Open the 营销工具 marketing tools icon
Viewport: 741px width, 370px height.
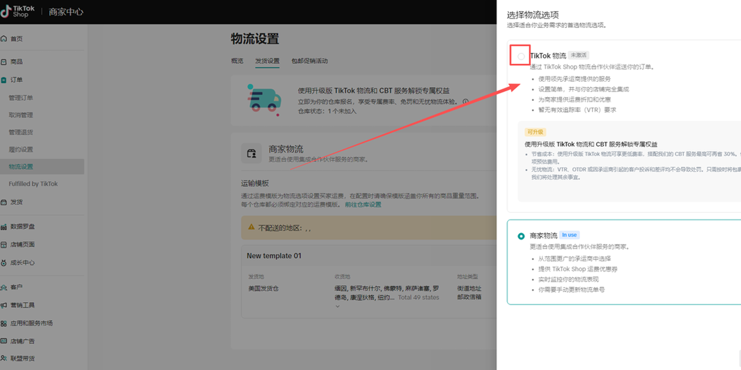click(5, 304)
